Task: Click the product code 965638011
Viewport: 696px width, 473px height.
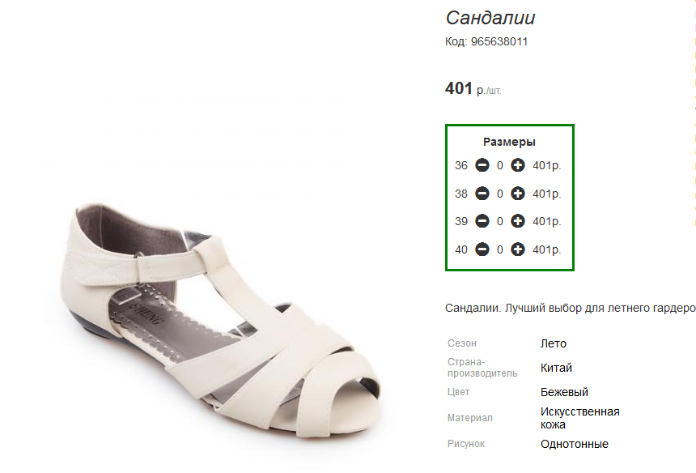Action: point(499,42)
